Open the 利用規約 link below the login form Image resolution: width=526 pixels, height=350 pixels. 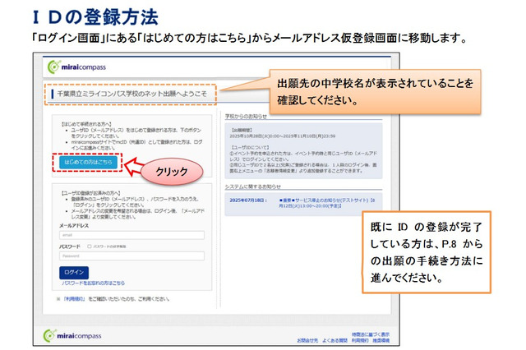point(75,298)
